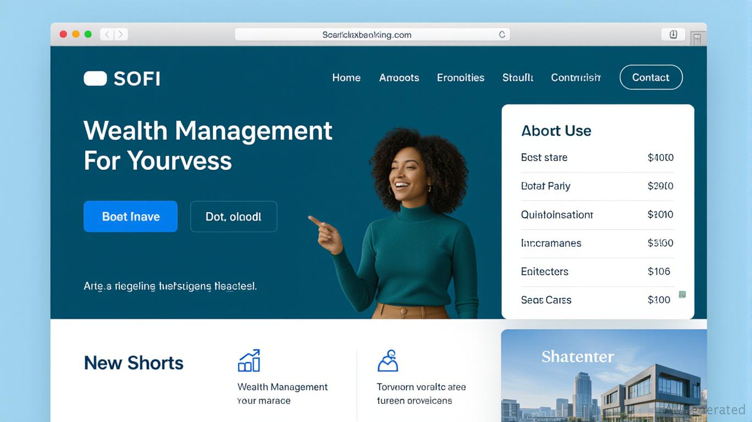Click the $106 value in the card
The width and height of the screenshot is (752, 422).
[x=659, y=271]
